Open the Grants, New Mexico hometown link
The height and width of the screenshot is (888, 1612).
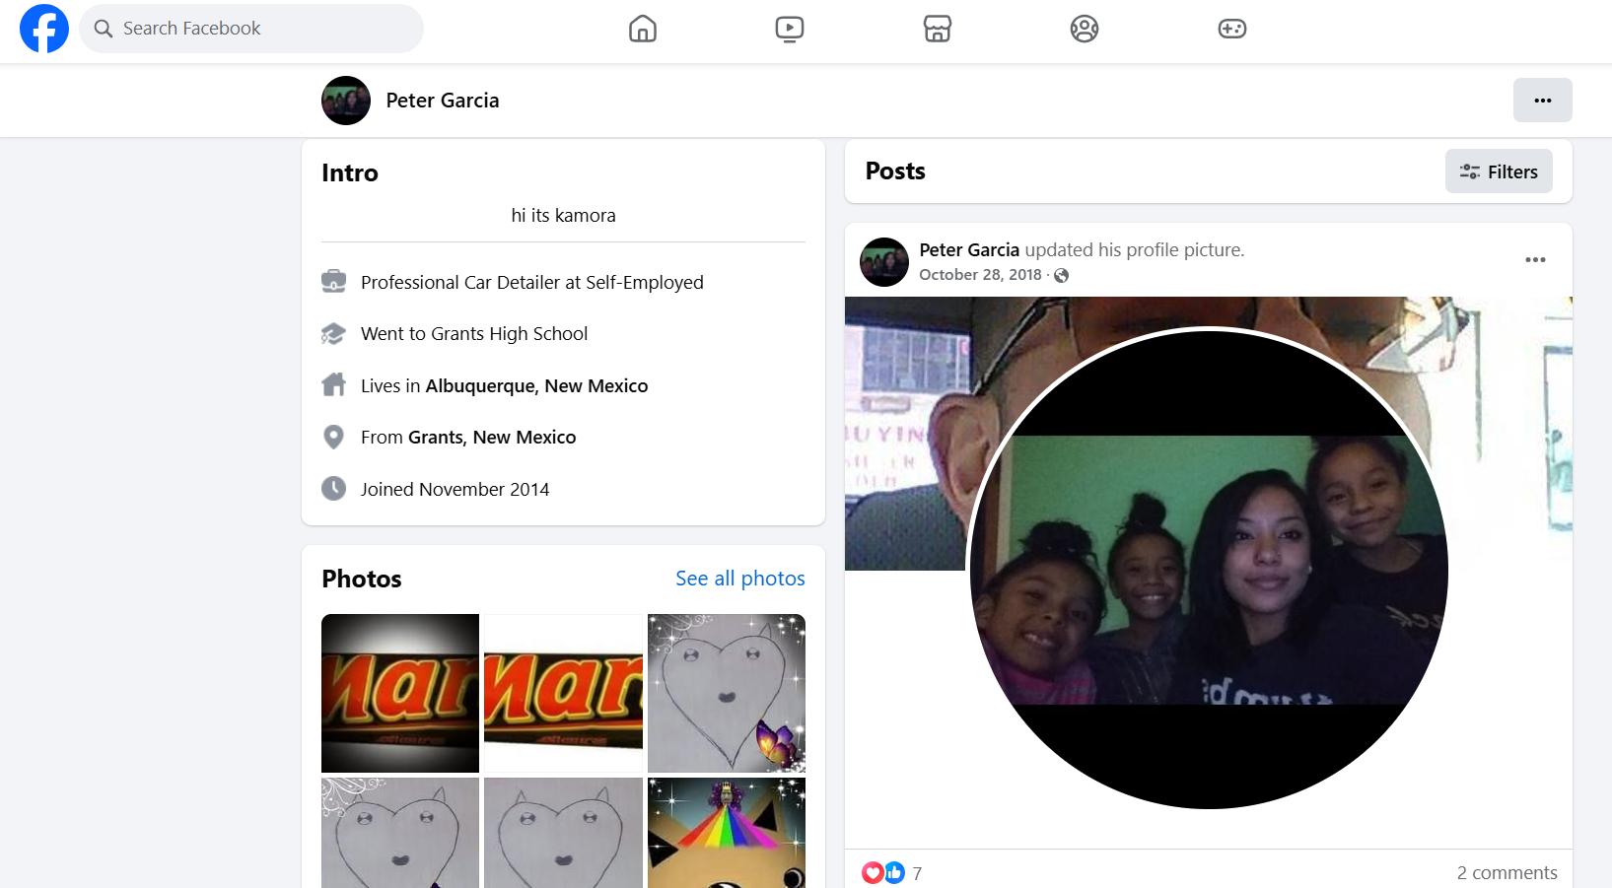(x=492, y=438)
